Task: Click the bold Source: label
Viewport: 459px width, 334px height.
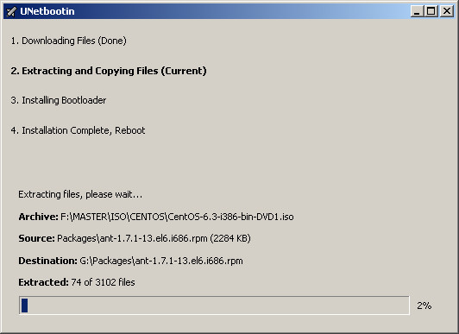Action: (36, 238)
